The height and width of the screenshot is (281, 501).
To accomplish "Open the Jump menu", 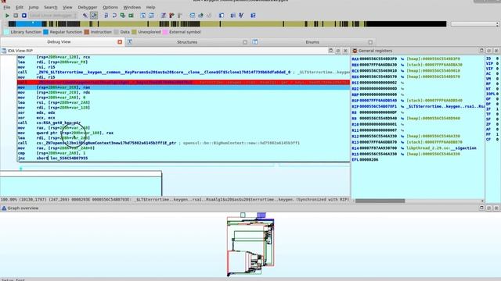I will pyautogui.click(x=34, y=7).
